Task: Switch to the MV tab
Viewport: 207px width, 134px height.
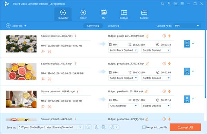Action: tap(103, 14)
